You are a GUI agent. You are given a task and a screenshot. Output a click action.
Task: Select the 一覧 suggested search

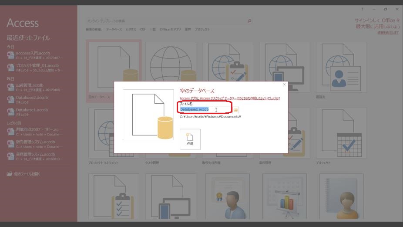(153, 29)
